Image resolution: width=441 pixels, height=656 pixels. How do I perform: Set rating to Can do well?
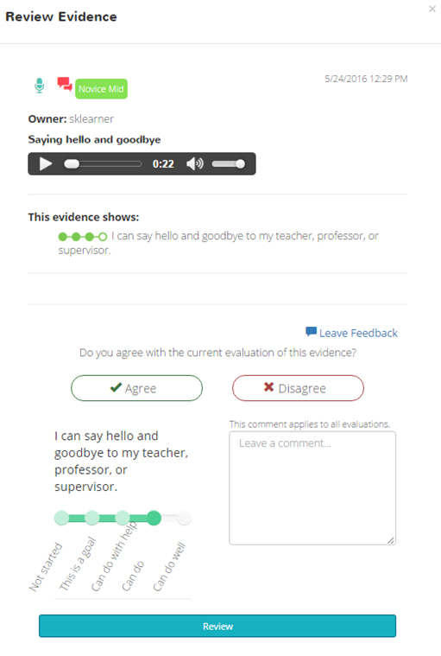184,518
